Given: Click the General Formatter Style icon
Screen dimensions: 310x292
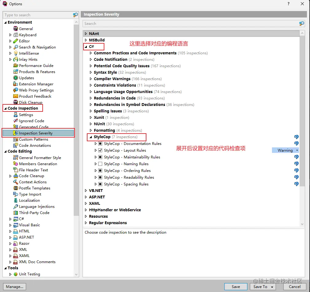Looking at the screenshot, I should tap(16, 158).
